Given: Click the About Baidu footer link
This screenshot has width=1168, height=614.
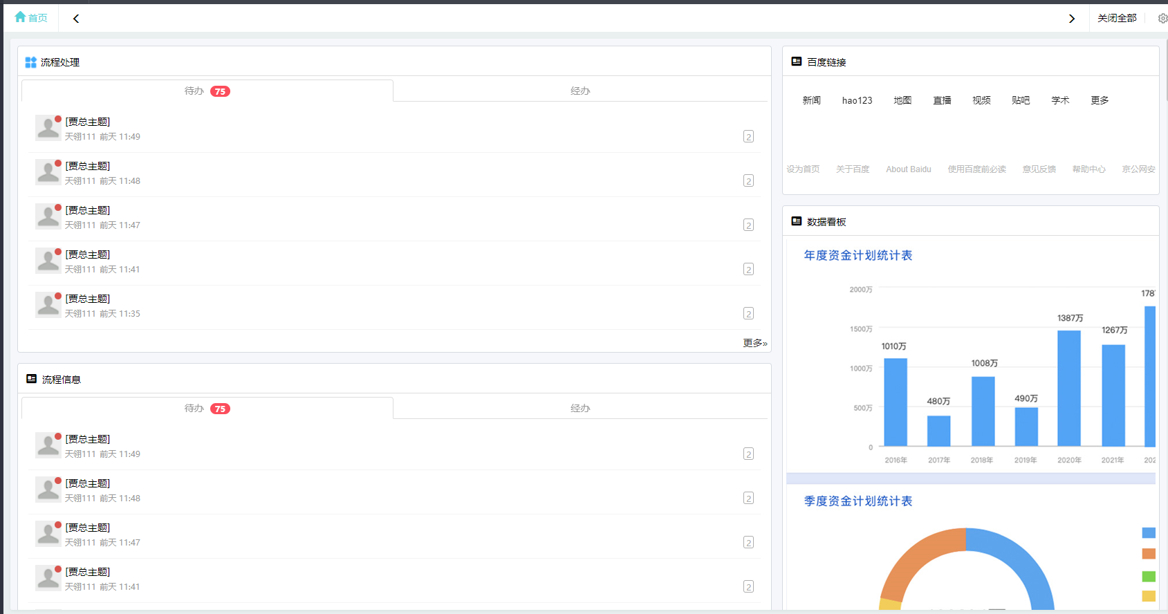Looking at the screenshot, I should 909,169.
